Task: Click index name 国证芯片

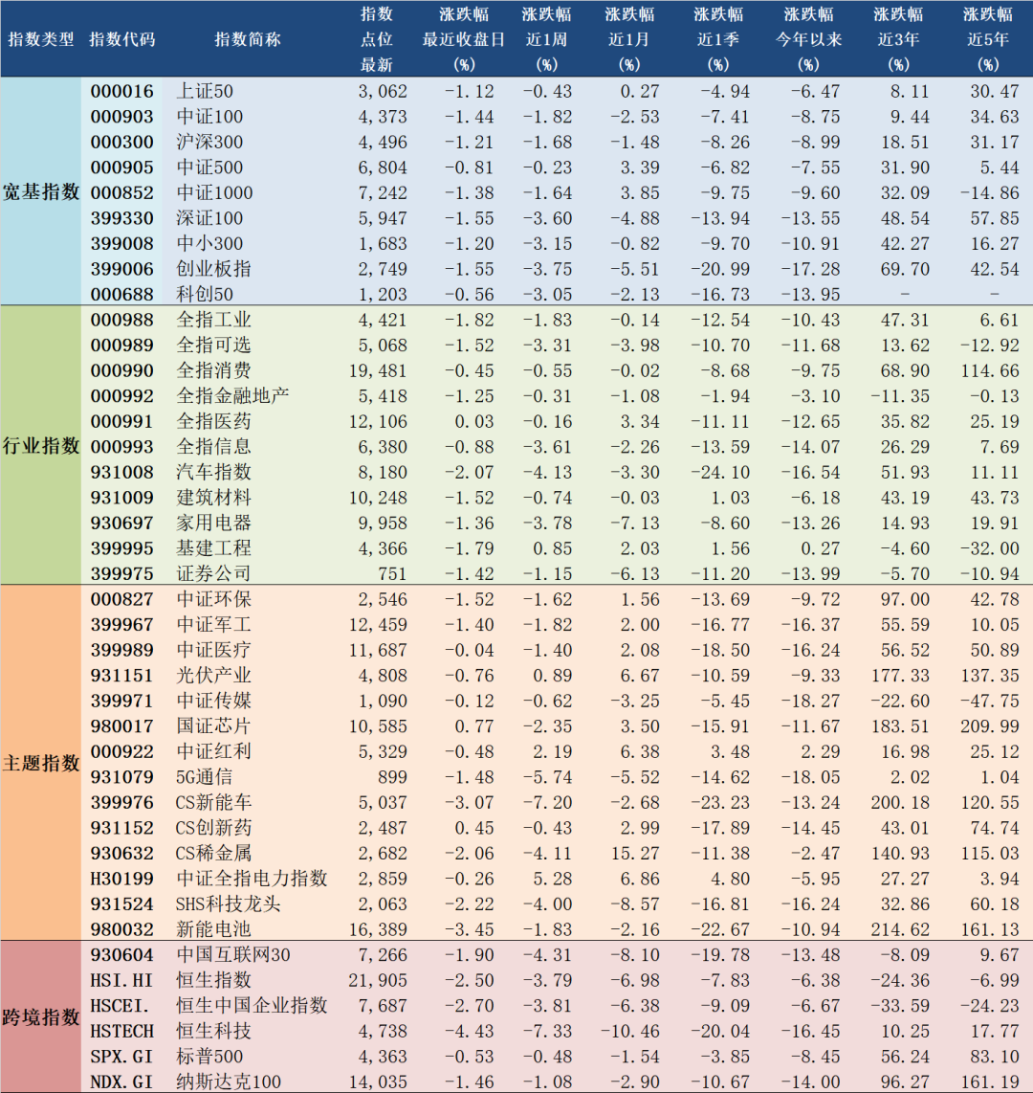Action: click(x=214, y=726)
